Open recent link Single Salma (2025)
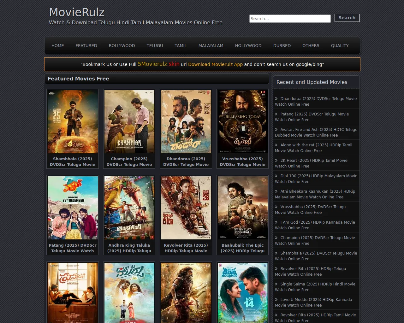This screenshot has width=404, height=323. (315, 287)
